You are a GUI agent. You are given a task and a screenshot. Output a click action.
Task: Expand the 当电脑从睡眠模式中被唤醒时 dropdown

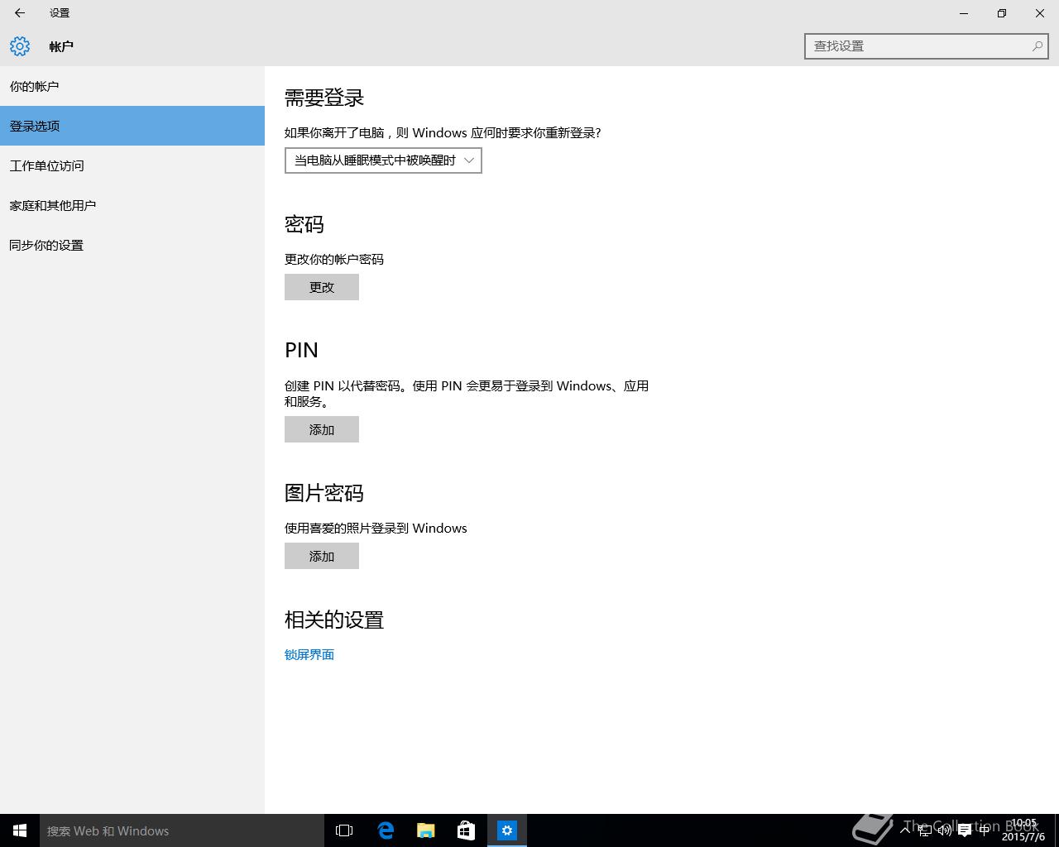click(383, 160)
